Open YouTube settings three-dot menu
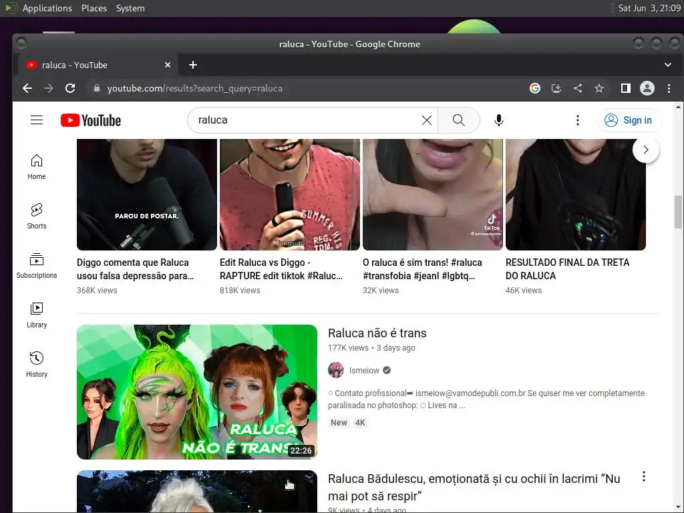The height and width of the screenshot is (513, 684). (x=578, y=120)
